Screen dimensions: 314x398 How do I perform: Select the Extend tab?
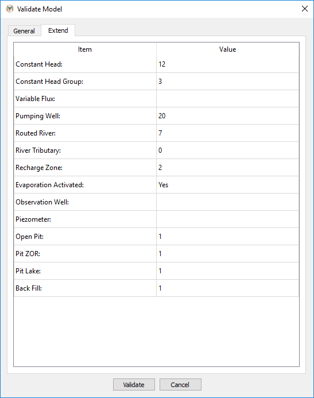point(58,30)
